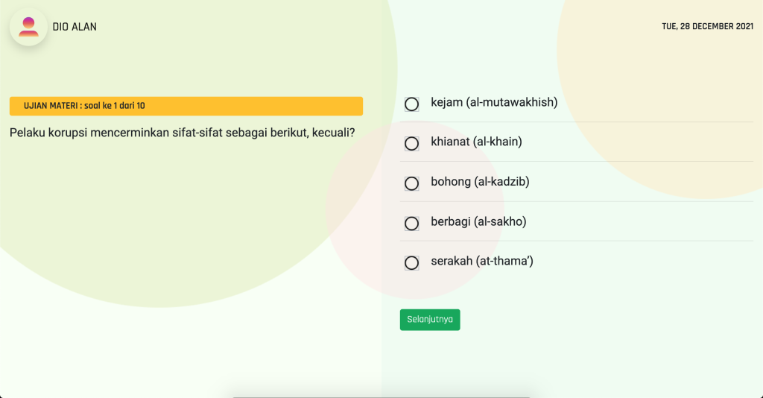763x398 pixels.
Task: Pick the berbagi radio button
Action: (411, 224)
